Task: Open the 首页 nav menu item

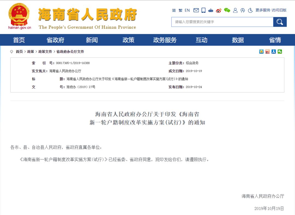Action: [x=19, y=40]
